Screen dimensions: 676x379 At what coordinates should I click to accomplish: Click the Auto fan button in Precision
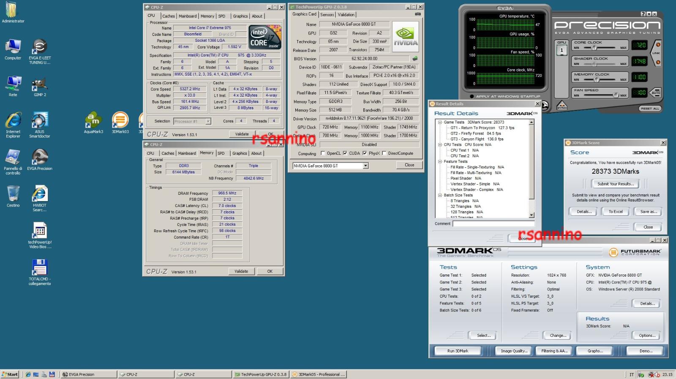(656, 93)
